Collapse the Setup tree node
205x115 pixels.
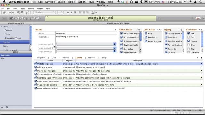(2, 26)
